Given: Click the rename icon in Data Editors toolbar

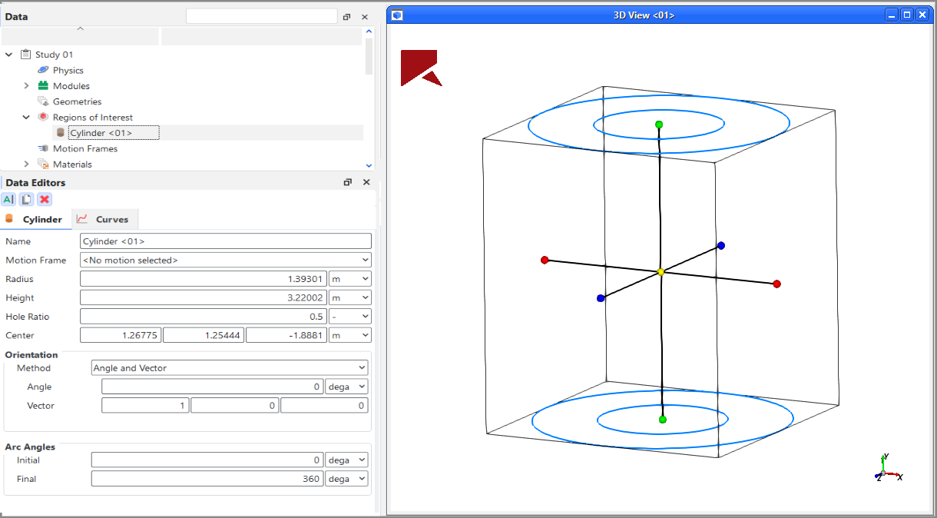Looking at the screenshot, I should pos(8,199).
